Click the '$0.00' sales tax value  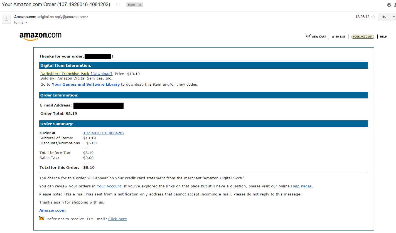pos(88,158)
